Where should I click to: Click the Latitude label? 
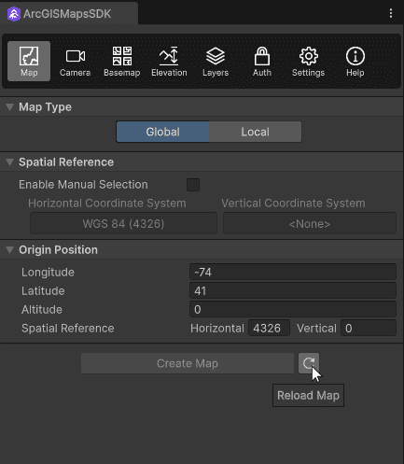(x=43, y=291)
